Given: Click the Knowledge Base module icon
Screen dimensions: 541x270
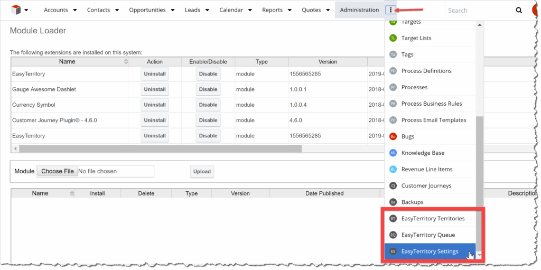Looking at the screenshot, I should click(x=393, y=153).
